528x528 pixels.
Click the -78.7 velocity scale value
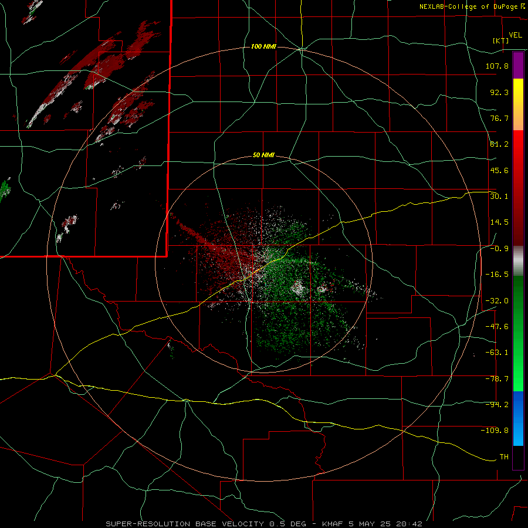[x=497, y=379]
